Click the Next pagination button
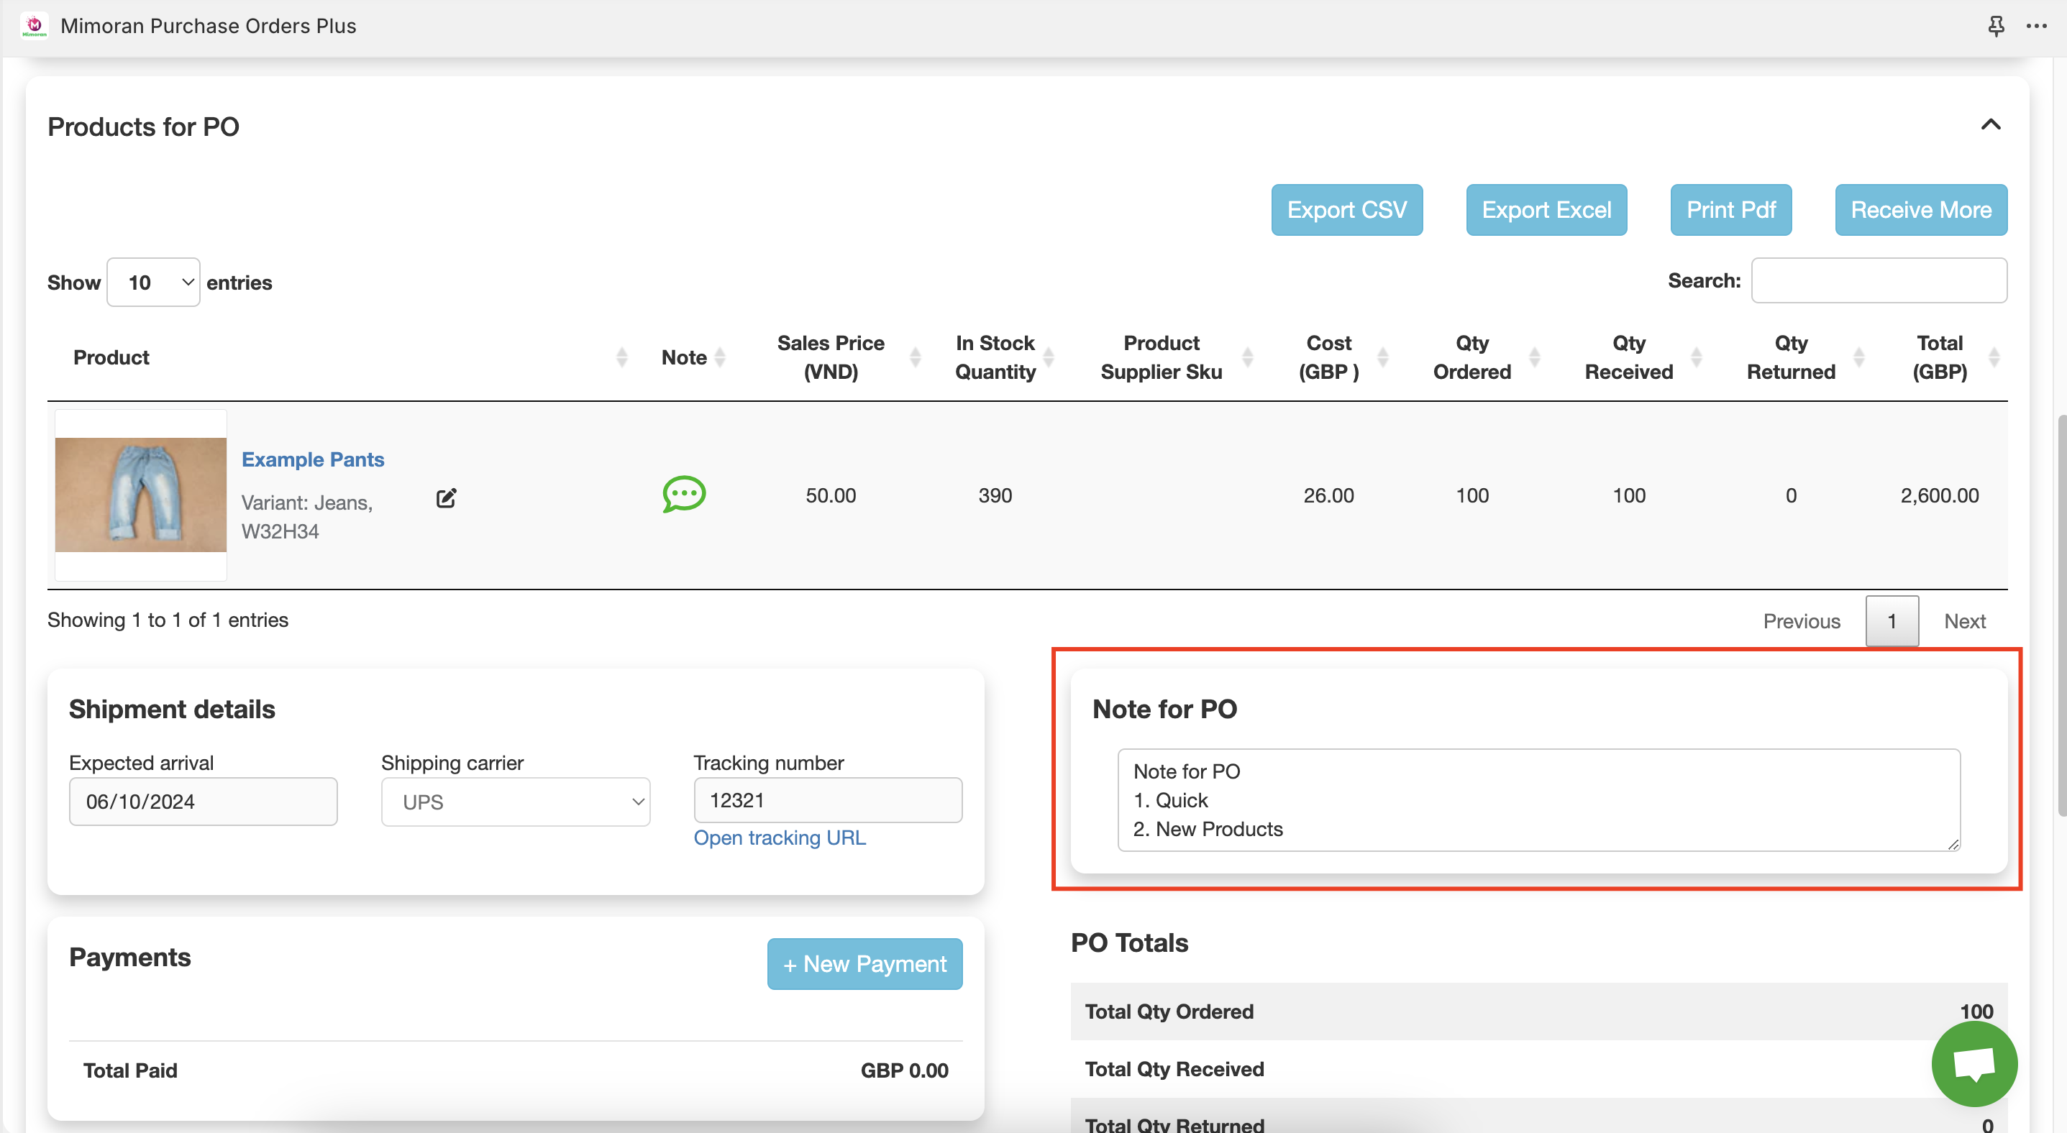The image size is (2067, 1133). 1963,620
